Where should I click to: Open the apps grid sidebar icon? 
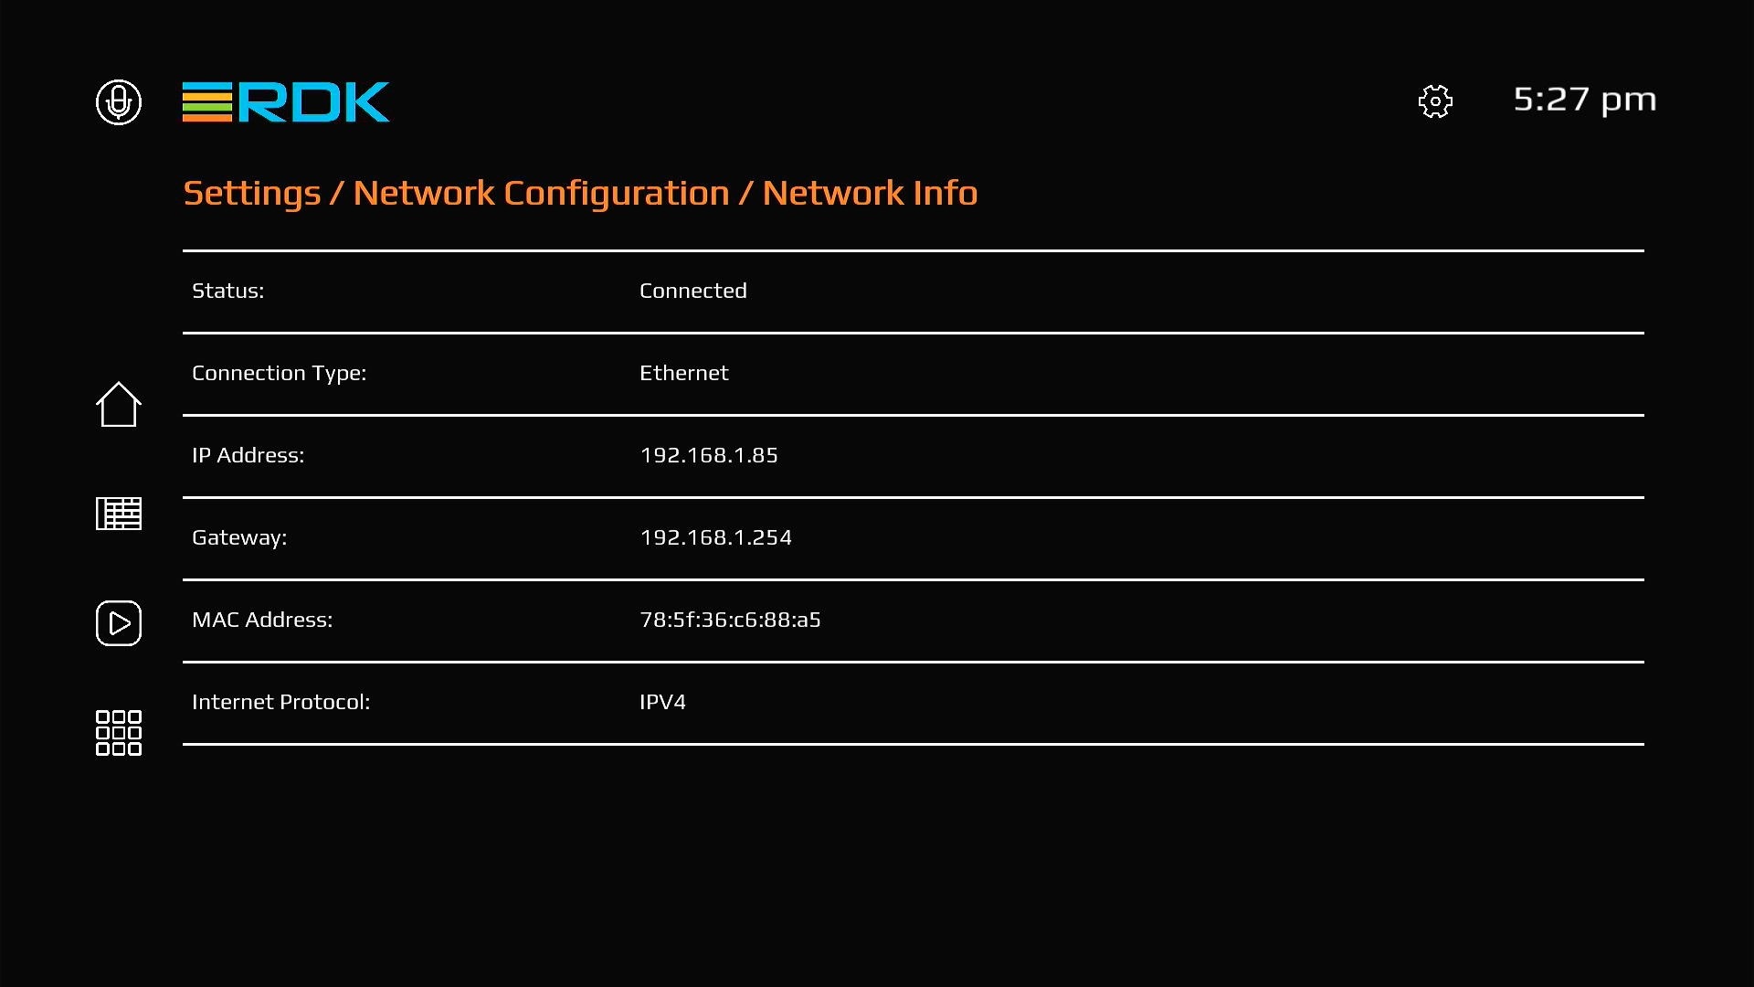119,733
